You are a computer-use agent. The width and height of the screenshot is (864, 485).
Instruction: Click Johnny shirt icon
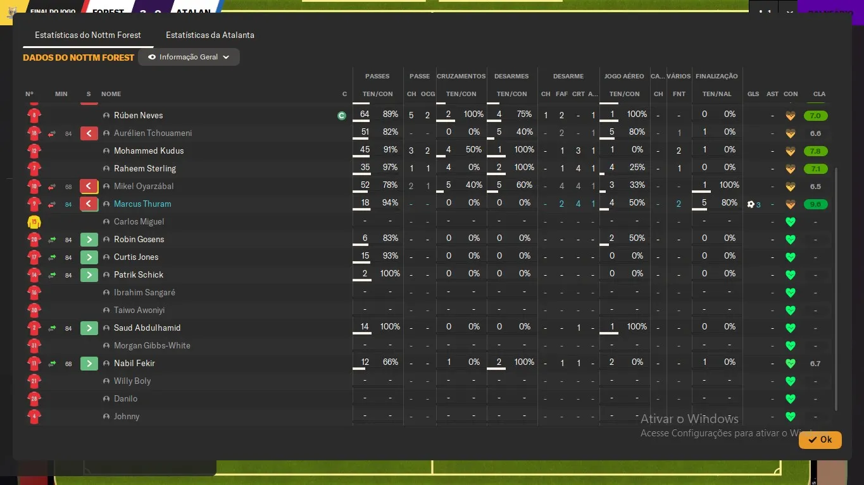pos(34,417)
